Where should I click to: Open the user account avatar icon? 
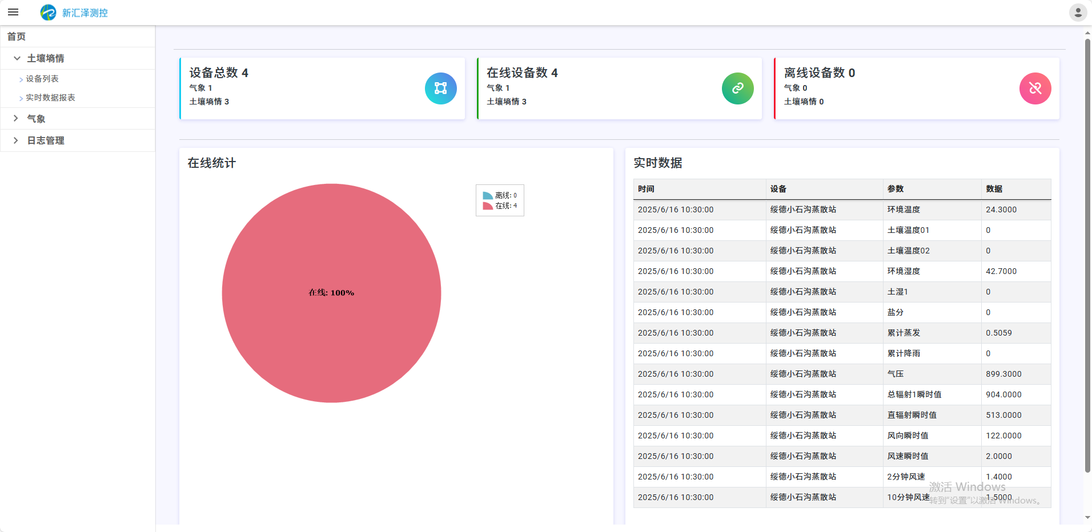(x=1078, y=13)
